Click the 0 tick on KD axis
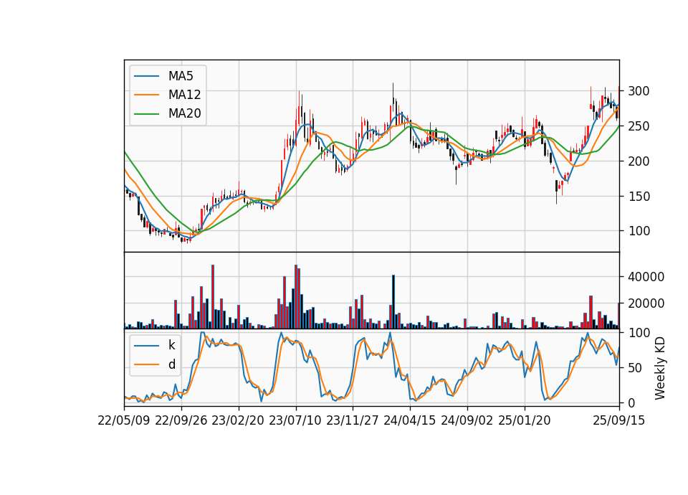 (631, 402)
